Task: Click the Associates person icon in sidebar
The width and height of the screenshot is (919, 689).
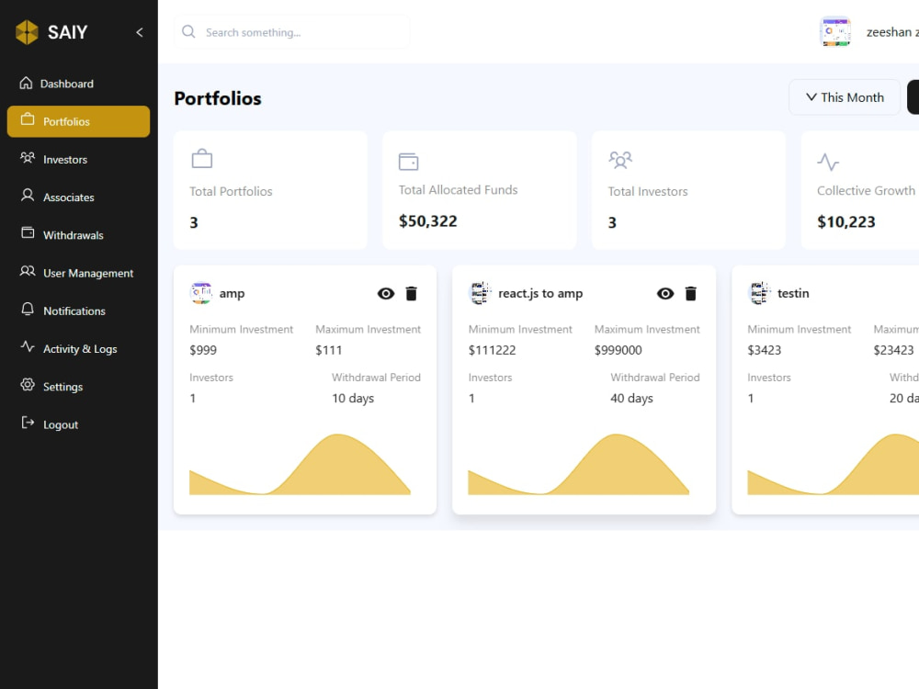Action: (x=28, y=195)
